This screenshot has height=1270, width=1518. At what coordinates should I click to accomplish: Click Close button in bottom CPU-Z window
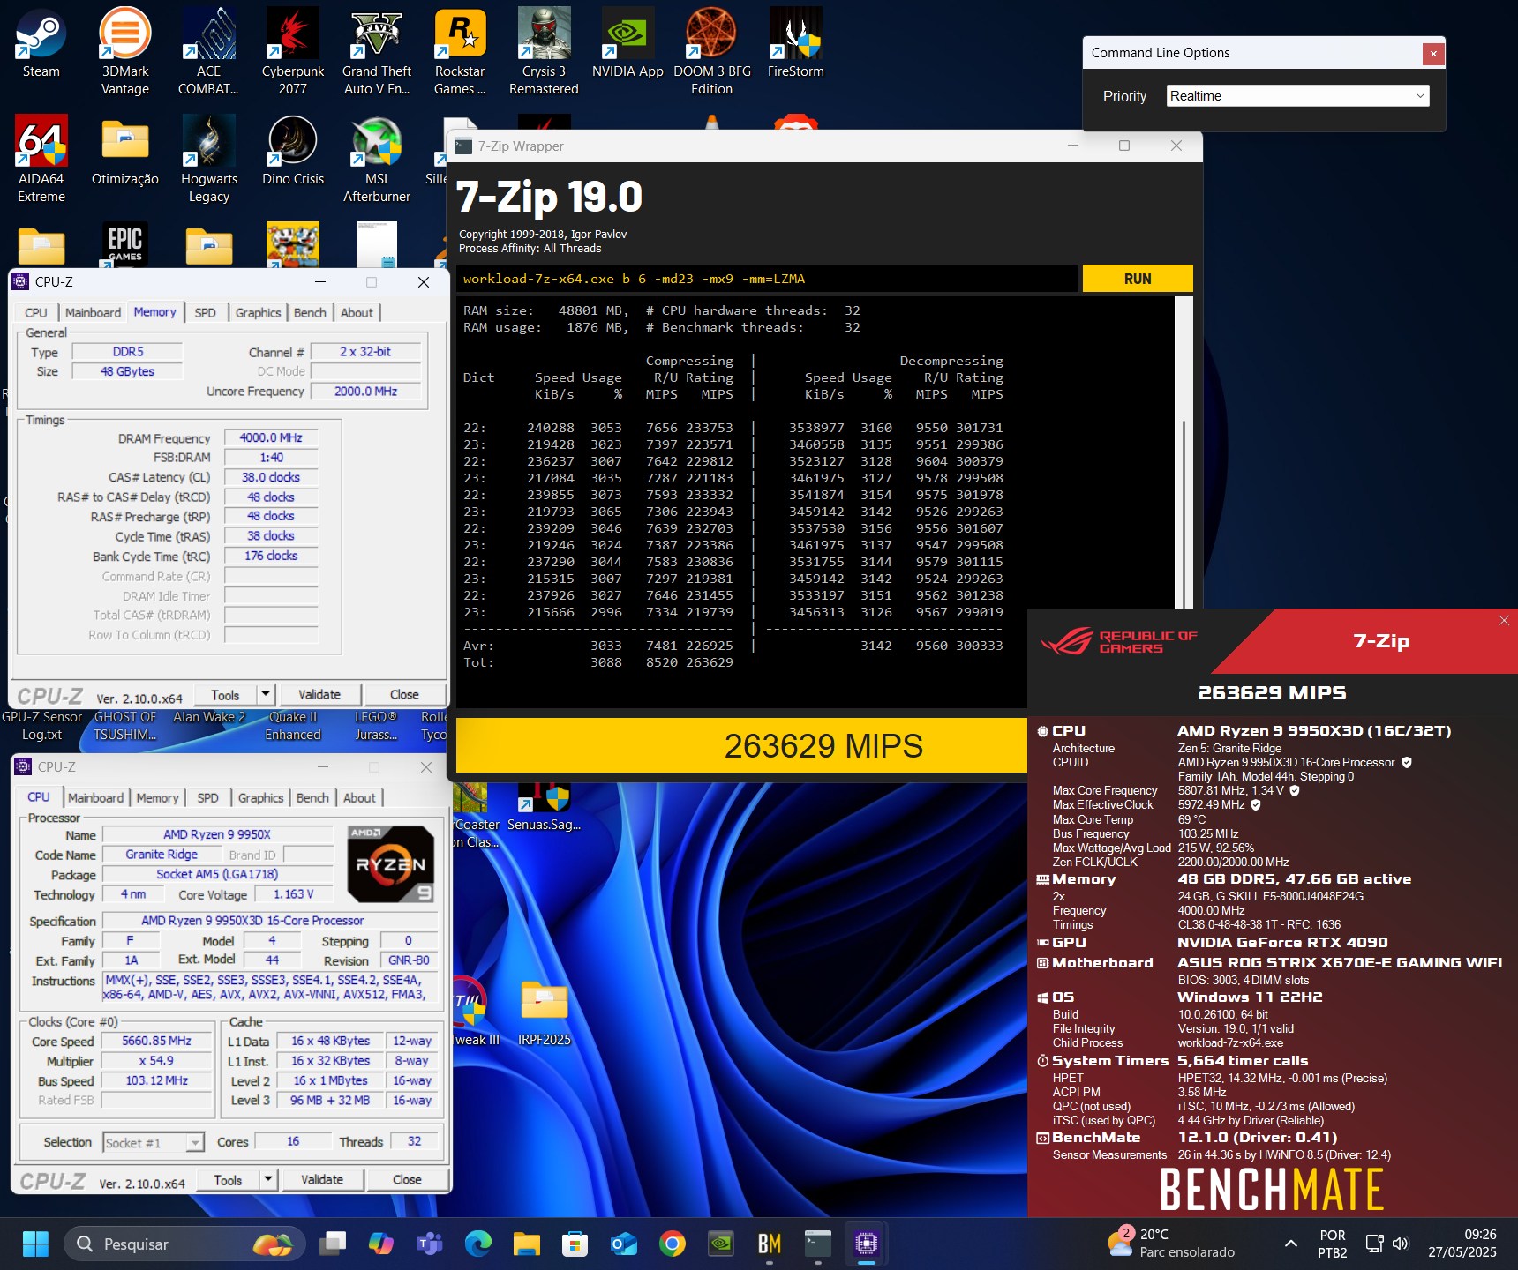click(x=407, y=1179)
